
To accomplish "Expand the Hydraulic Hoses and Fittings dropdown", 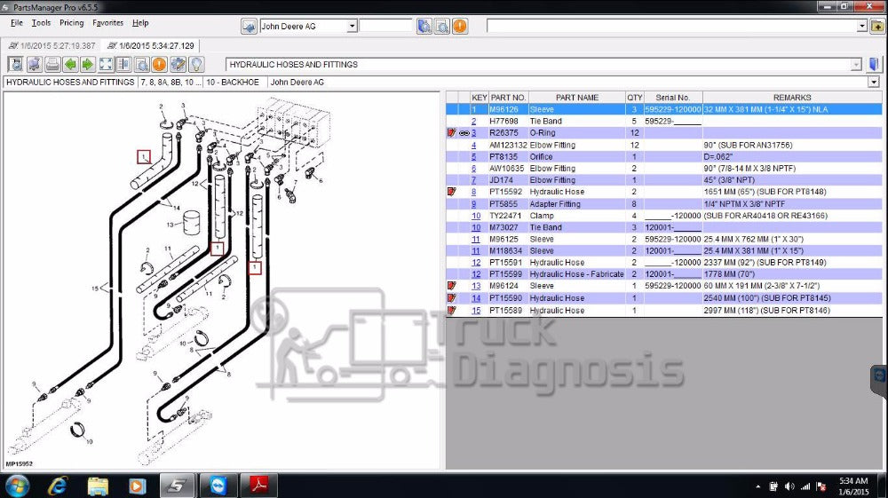I will click(856, 65).
